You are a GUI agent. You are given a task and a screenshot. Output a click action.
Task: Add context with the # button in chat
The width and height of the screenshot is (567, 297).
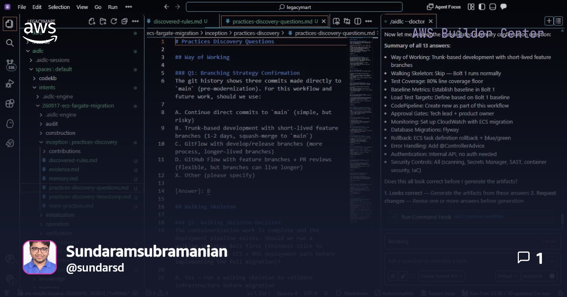(x=393, y=276)
